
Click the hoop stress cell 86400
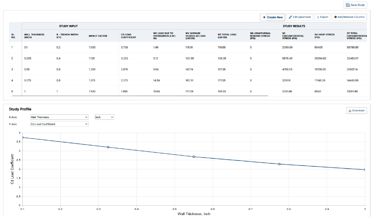pyautogui.click(x=319, y=48)
